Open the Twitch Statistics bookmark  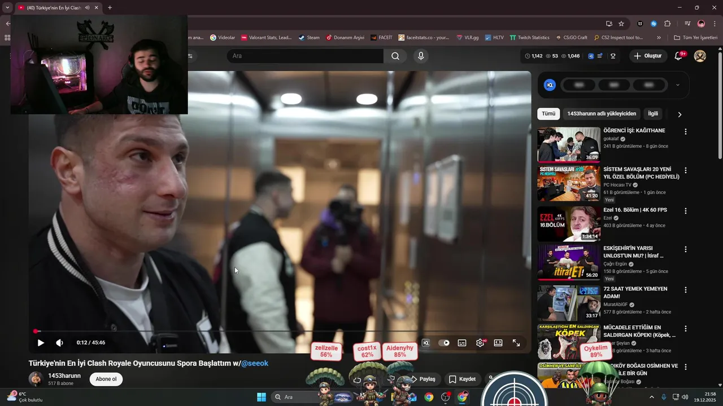coord(529,38)
